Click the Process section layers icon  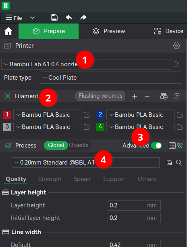(8, 146)
